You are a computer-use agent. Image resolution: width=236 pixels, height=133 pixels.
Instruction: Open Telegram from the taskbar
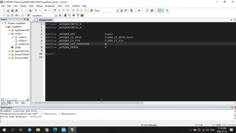29,130
